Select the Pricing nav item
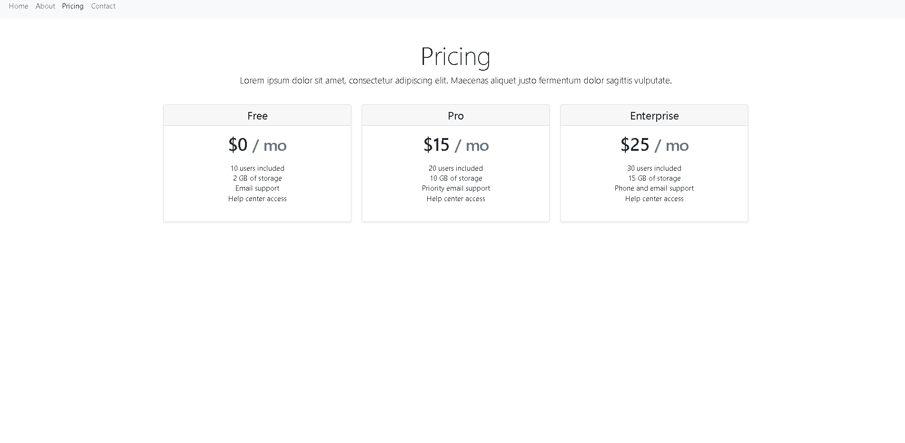Viewport: 905px width, 443px height. tap(73, 6)
